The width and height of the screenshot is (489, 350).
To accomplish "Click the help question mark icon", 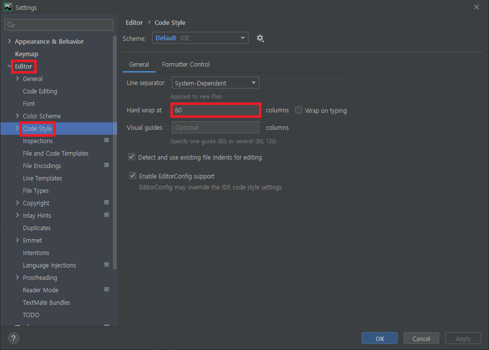I will [13, 338].
